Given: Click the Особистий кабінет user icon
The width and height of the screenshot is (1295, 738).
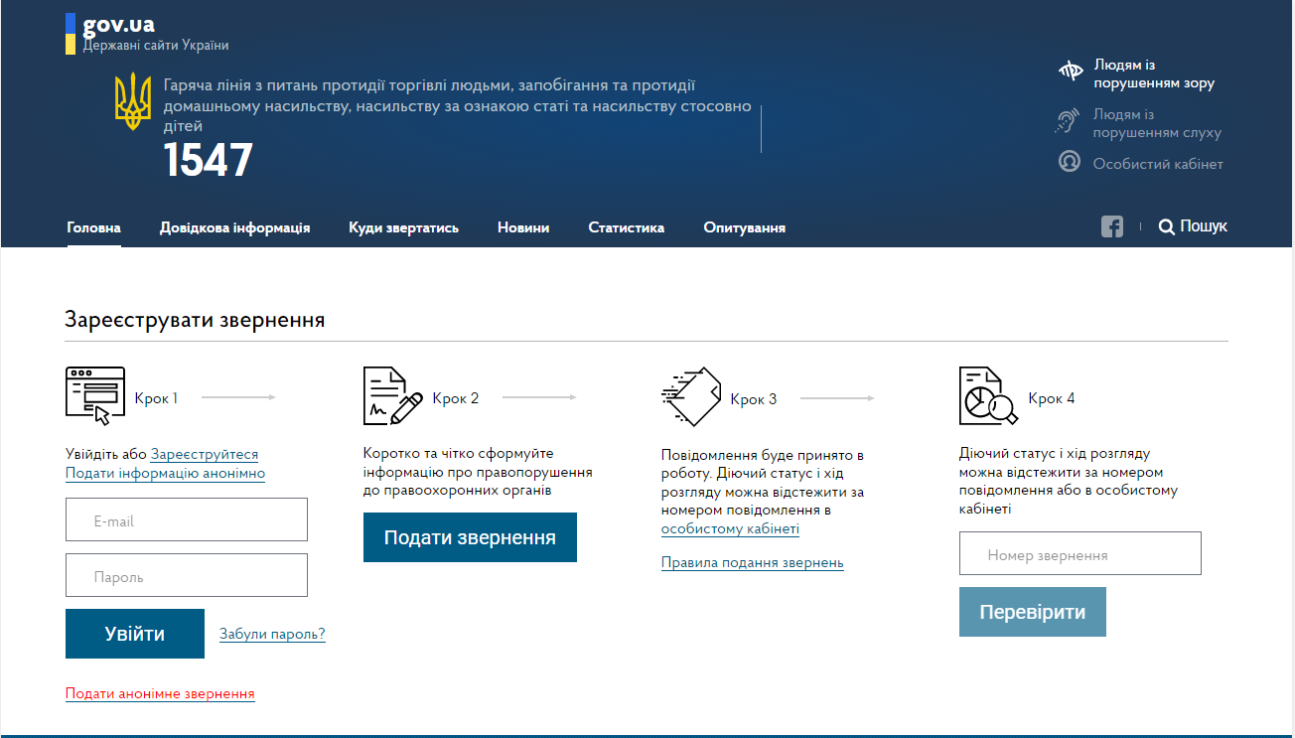Looking at the screenshot, I should [1069, 161].
